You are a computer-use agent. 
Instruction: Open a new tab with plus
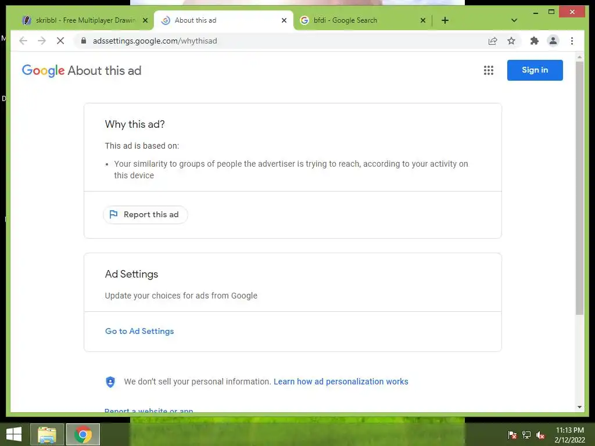click(445, 20)
